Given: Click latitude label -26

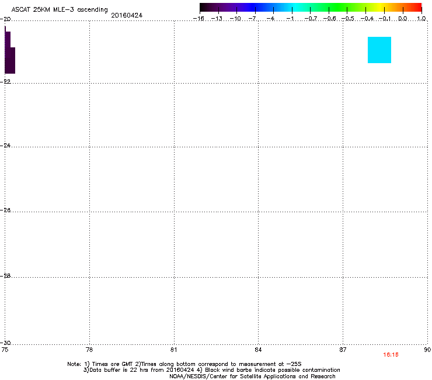Looking at the screenshot, I should [5, 210].
